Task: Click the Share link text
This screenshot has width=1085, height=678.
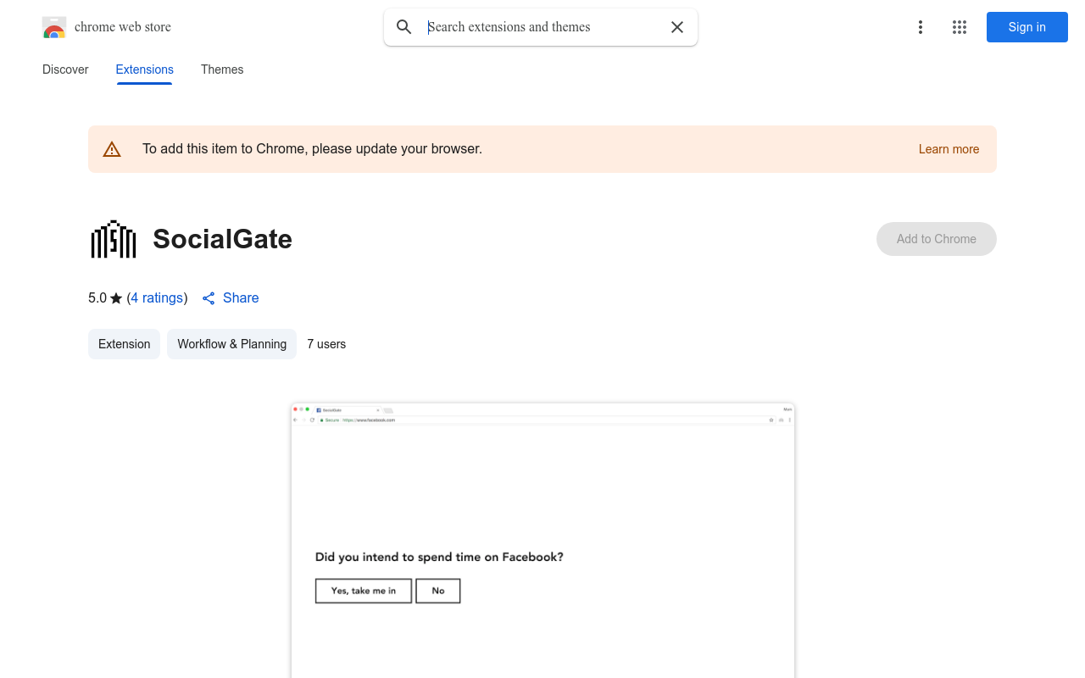Action: [x=241, y=298]
